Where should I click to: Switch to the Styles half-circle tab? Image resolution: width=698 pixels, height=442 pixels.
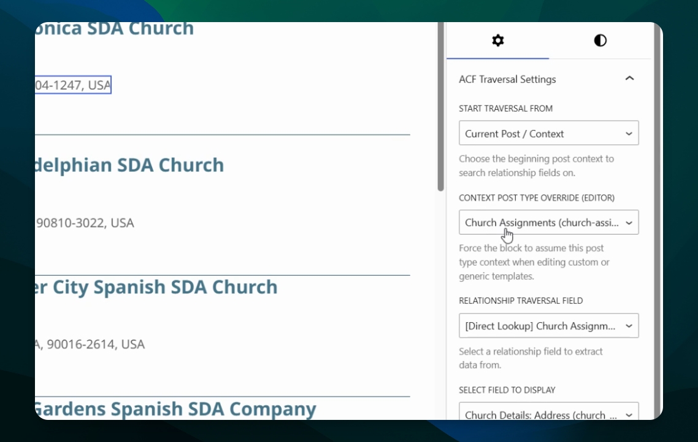click(600, 41)
